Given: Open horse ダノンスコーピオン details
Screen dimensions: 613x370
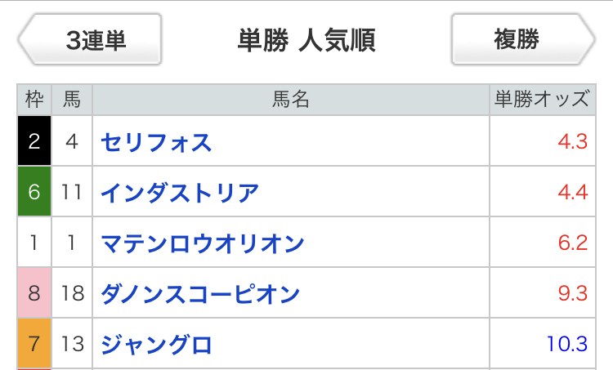Looking at the screenshot, I should coord(200,294).
